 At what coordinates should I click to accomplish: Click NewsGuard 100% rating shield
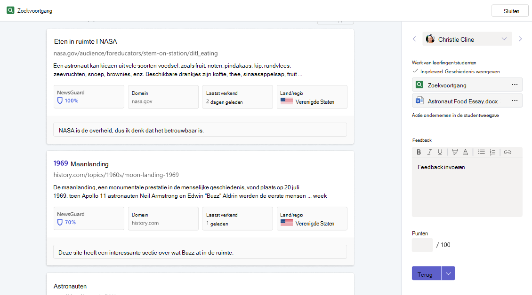[x=60, y=101]
